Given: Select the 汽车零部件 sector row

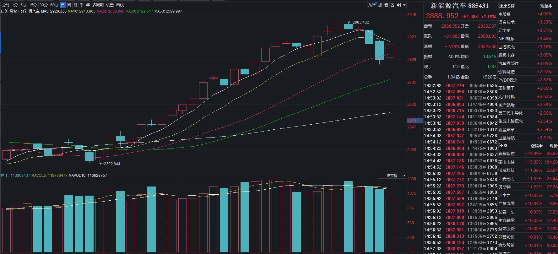Looking at the screenshot, I should 528,63.
